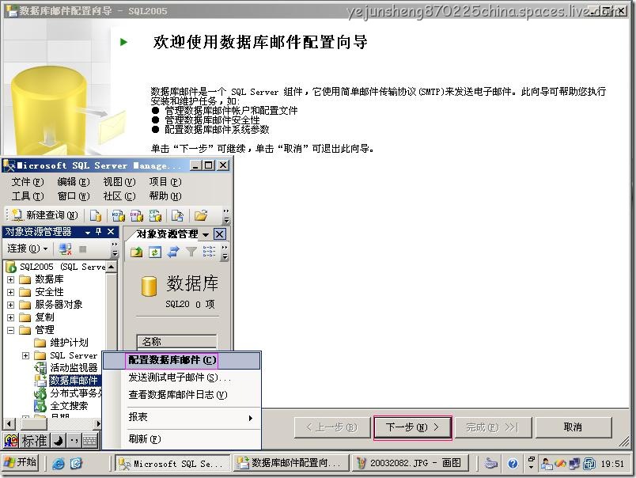Click the Refresh icon in summary toolbar
Image resolution: width=636 pixels, height=478 pixels.
point(155,252)
